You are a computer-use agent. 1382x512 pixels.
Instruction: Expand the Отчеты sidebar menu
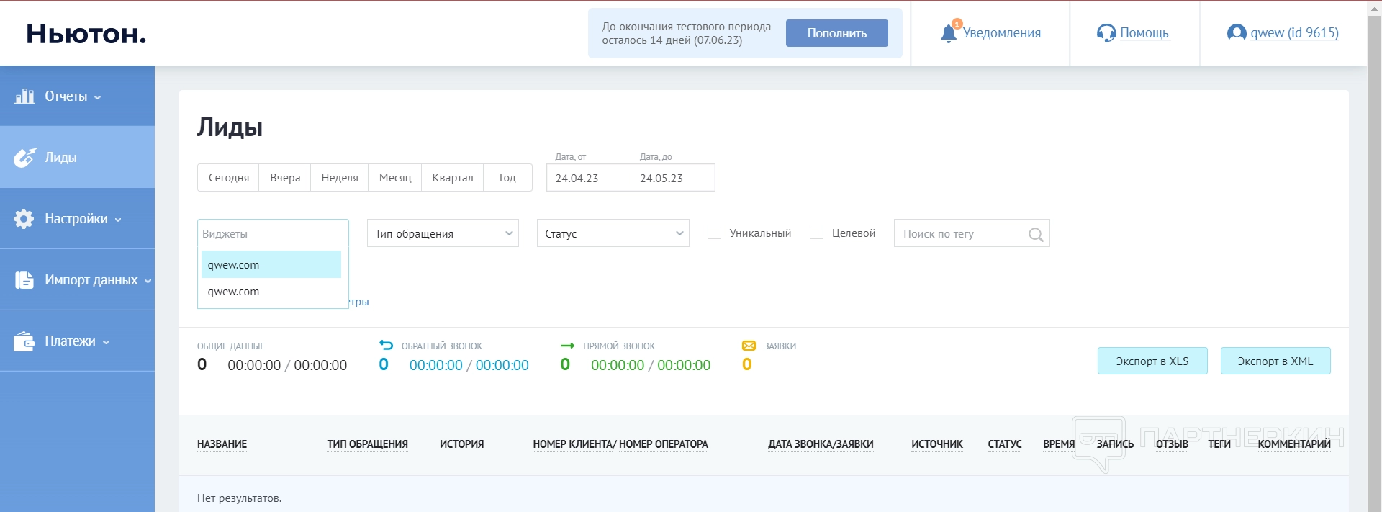coord(72,96)
